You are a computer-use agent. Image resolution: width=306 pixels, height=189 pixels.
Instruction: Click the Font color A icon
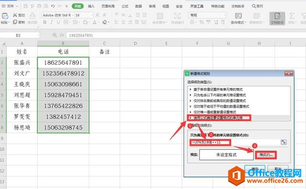click(x=95, y=22)
